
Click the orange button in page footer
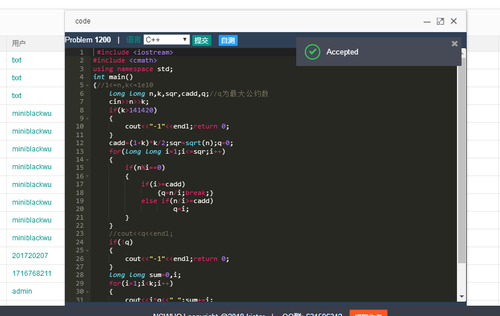369,313
